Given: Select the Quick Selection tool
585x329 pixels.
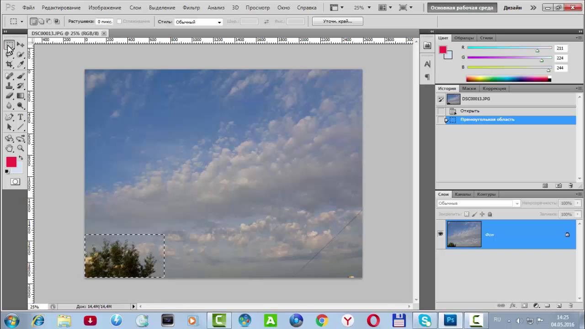Looking at the screenshot, I should [x=21, y=54].
